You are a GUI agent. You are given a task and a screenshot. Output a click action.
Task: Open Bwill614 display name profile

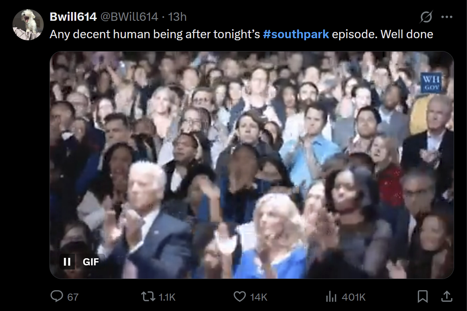[73, 17]
